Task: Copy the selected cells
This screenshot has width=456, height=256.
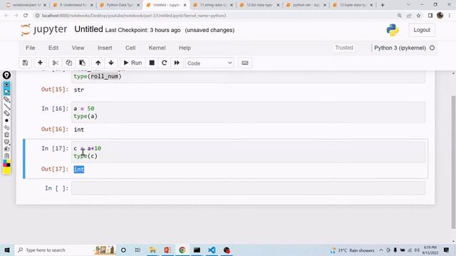Action: pyautogui.click(x=68, y=63)
